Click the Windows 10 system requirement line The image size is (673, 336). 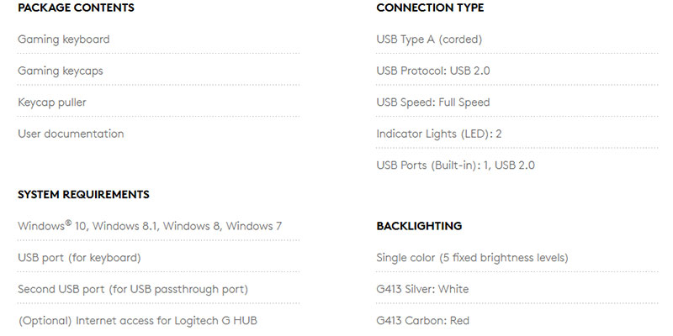point(150,226)
